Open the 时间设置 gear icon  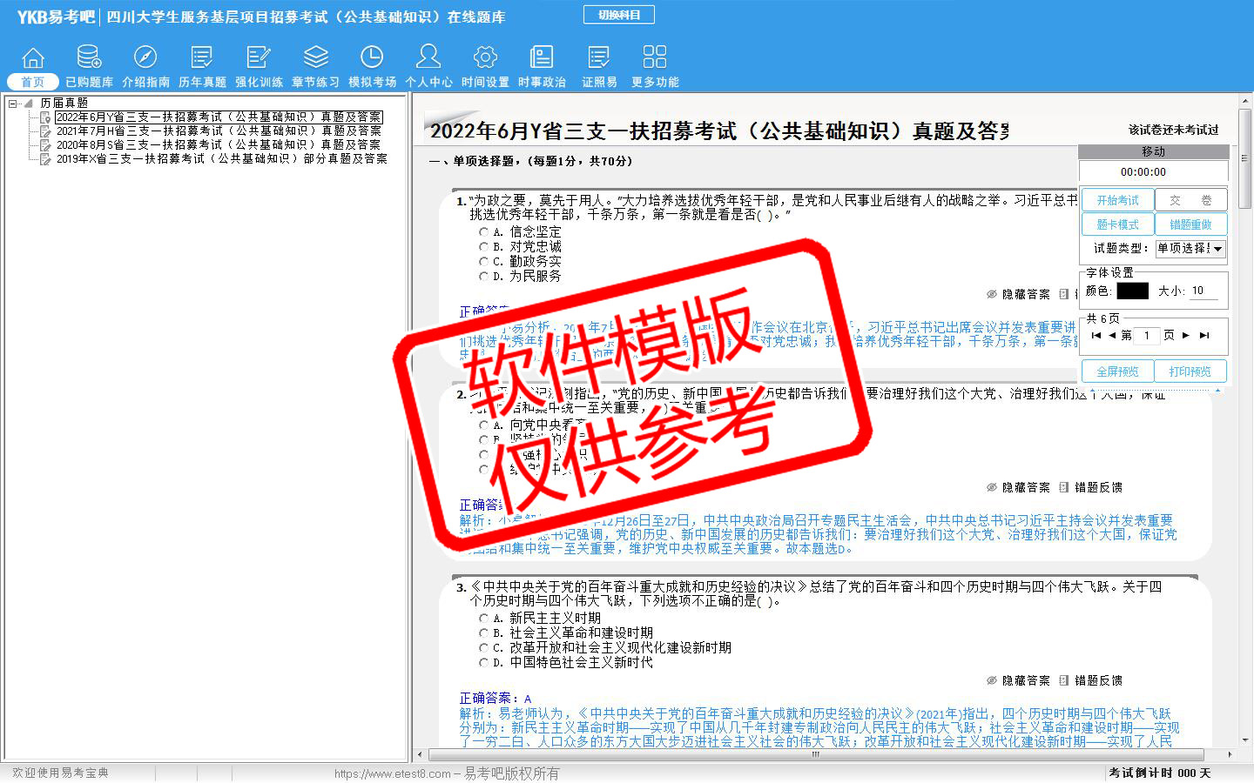pos(485,67)
